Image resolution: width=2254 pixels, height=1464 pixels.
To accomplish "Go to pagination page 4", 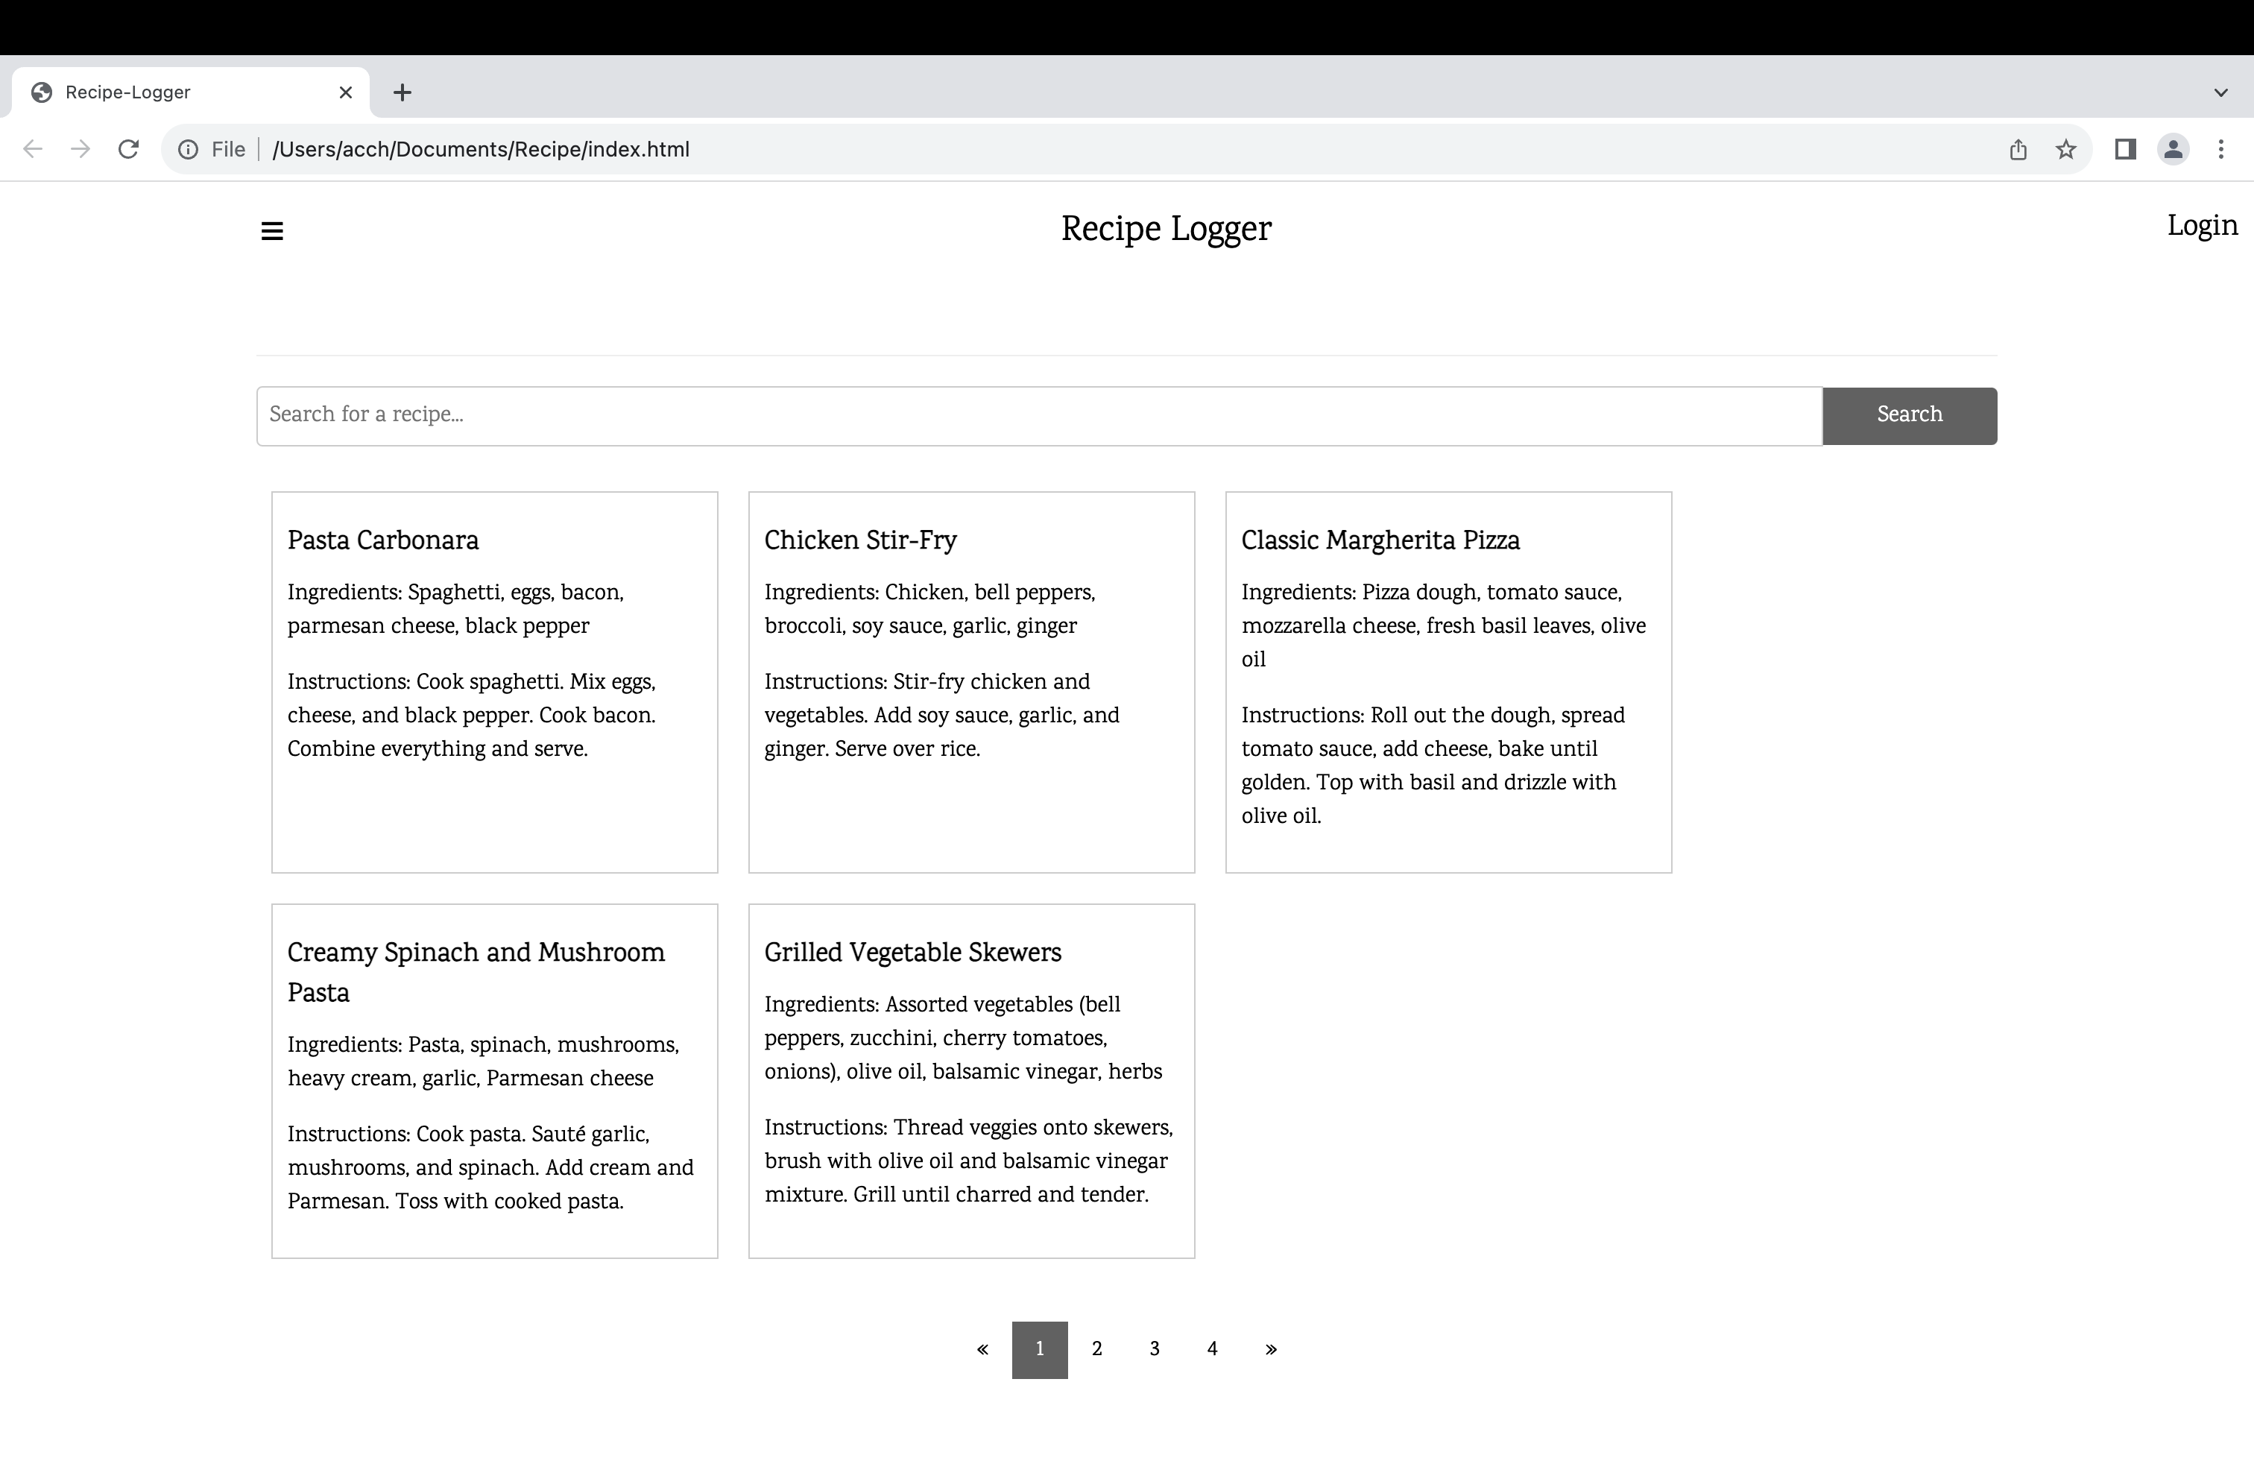I will pyautogui.click(x=1211, y=1348).
